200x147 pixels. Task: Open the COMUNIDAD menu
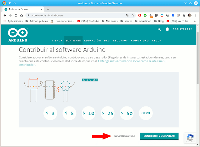[140, 41]
